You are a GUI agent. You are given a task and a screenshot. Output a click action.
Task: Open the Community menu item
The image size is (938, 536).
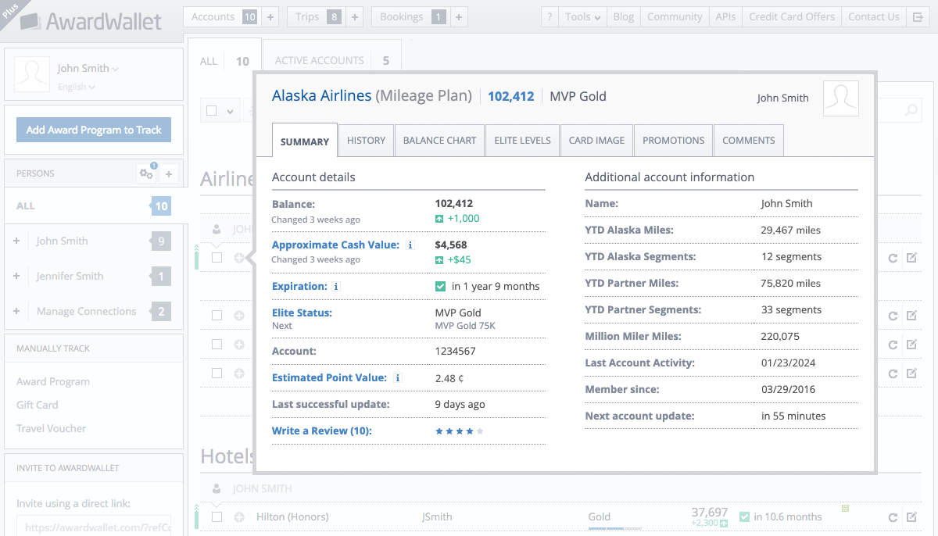pos(675,16)
